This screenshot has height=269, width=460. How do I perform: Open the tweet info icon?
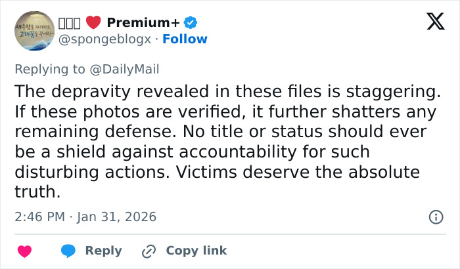(x=435, y=217)
